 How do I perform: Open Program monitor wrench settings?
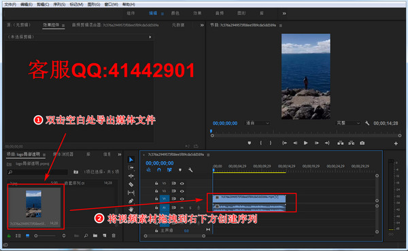tap(367, 123)
